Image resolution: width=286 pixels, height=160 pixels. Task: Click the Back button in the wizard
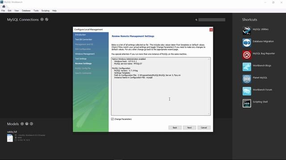coord(175,128)
